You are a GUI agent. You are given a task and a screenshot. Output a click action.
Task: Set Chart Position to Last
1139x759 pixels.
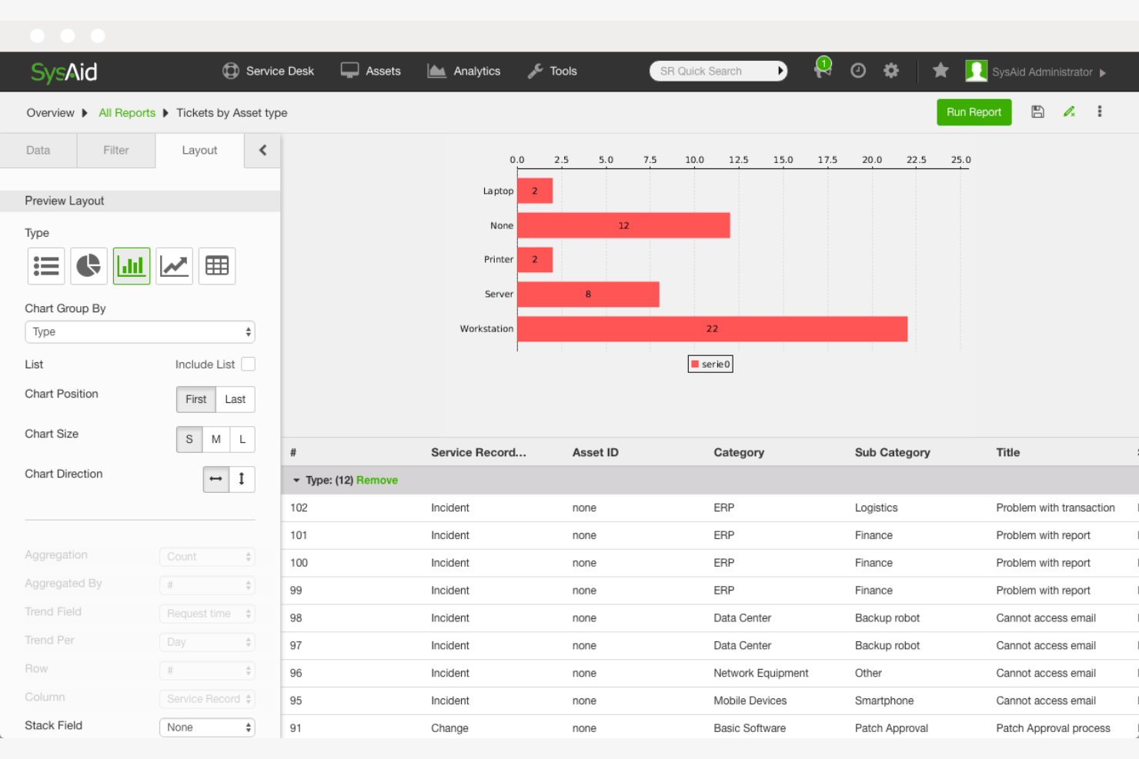[235, 399]
